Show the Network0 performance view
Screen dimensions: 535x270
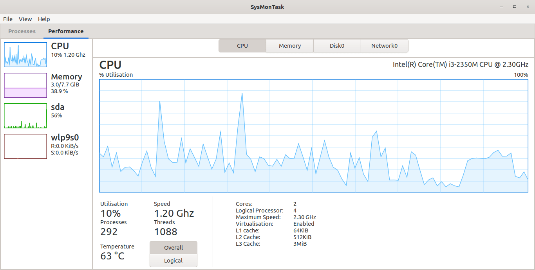tap(384, 46)
